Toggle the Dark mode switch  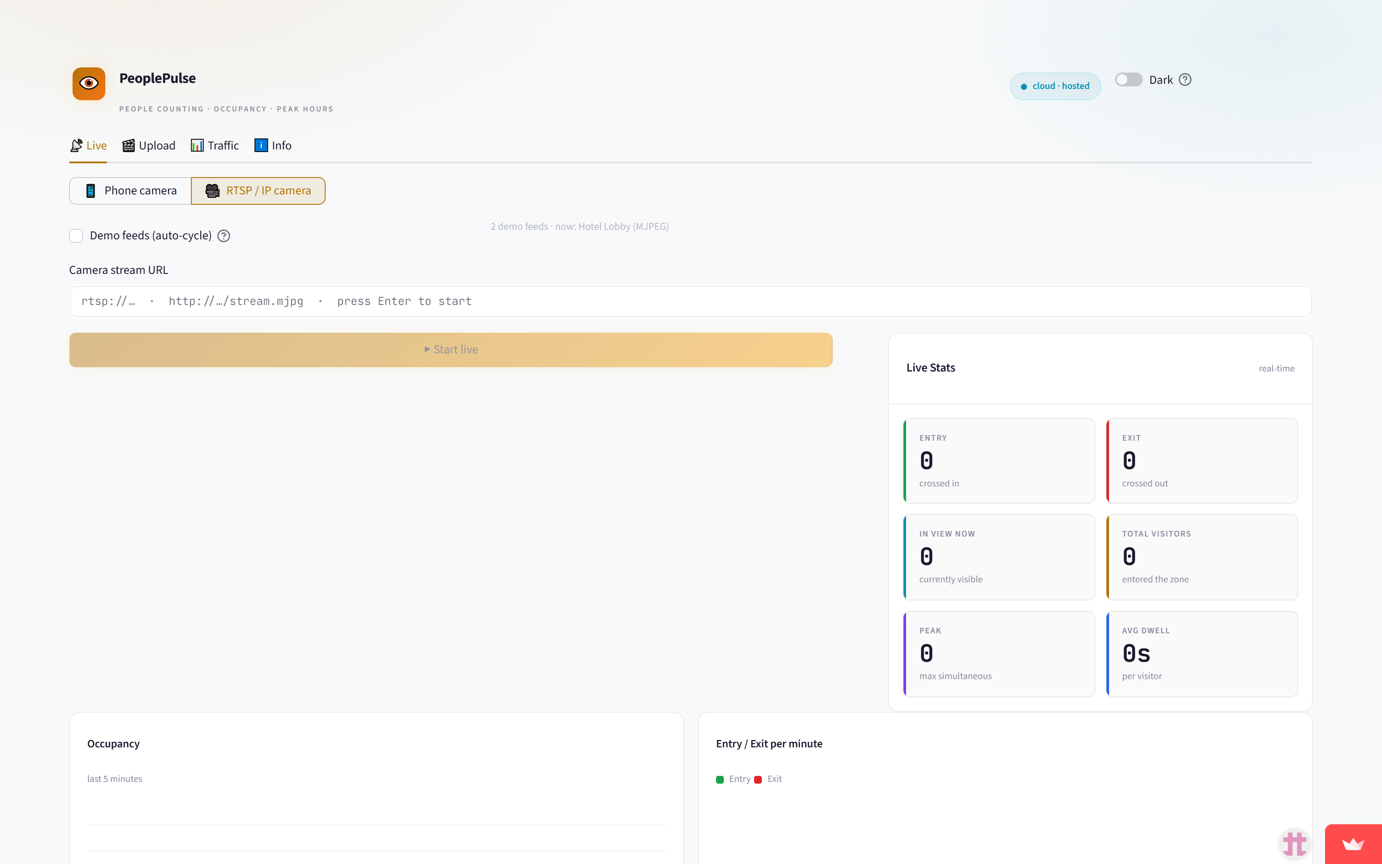(1128, 80)
